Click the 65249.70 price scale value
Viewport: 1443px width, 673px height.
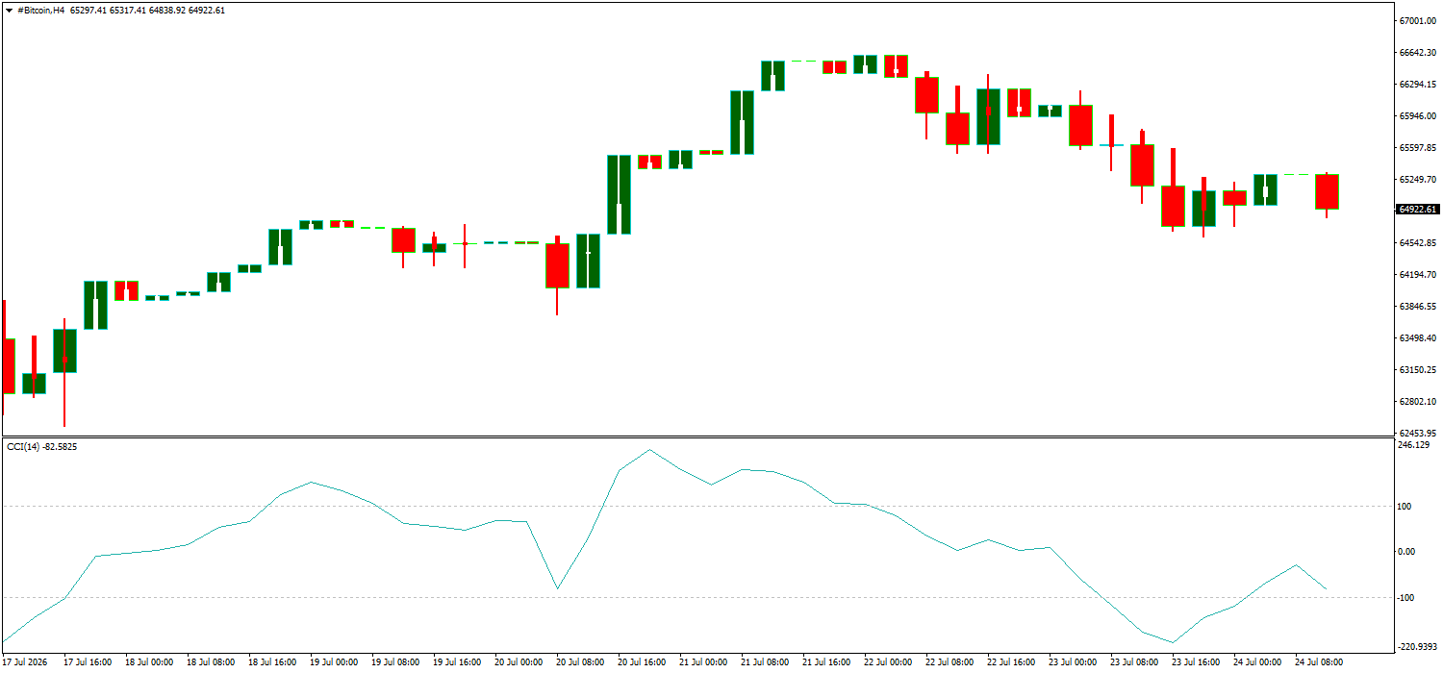pyautogui.click(x=1417, y=180)
